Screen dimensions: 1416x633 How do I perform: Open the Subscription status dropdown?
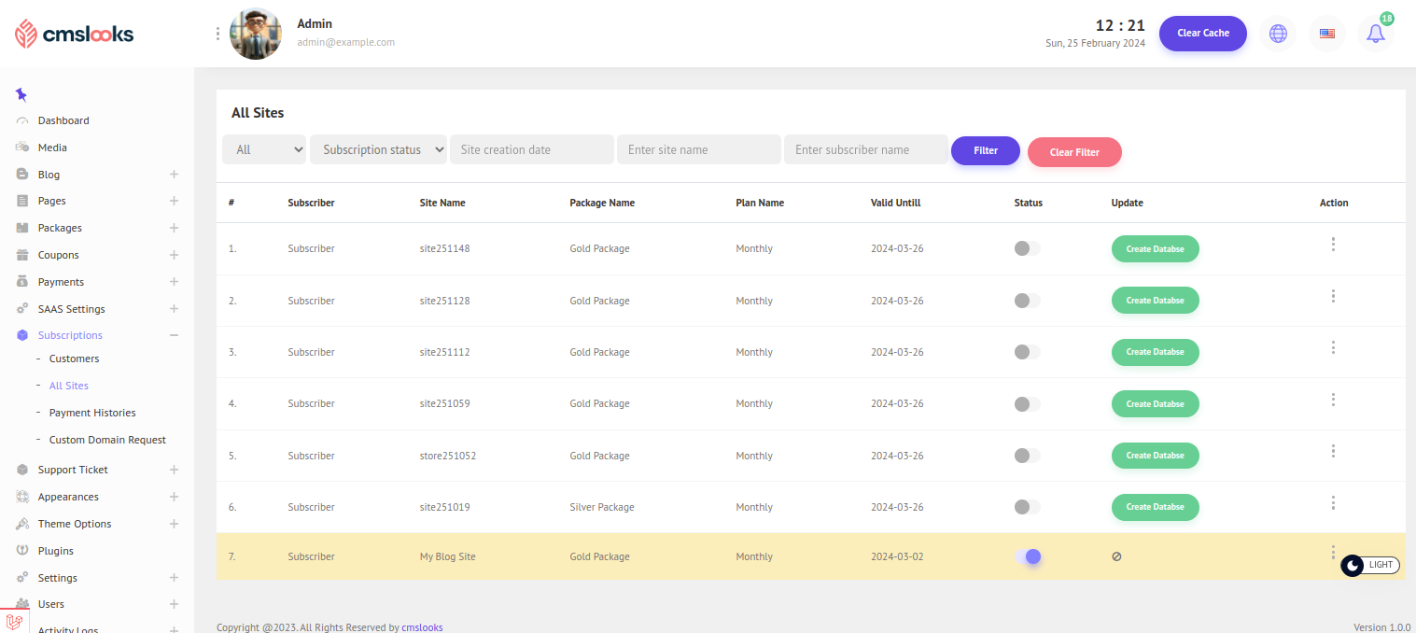pos(378,149)
